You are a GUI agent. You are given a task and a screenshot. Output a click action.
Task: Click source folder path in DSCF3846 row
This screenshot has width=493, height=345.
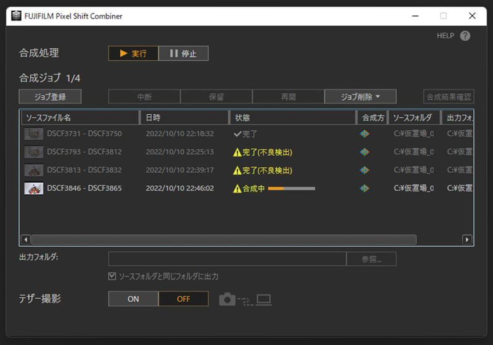pyautogui.click(x=414, y=188)
